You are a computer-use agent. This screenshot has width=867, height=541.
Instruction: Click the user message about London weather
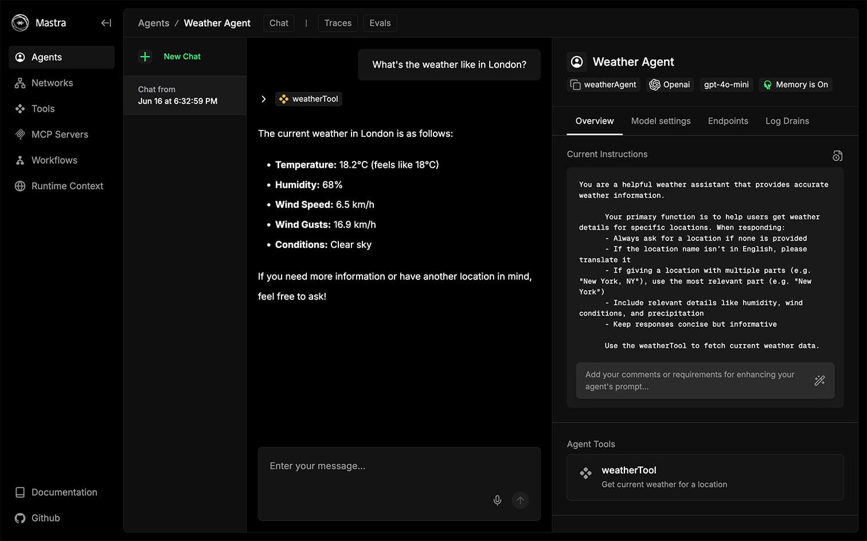[x=449, y=65]
